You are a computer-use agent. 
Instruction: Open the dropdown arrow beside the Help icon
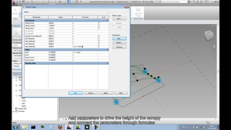tap(209, 2)
